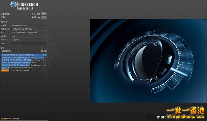207x121 pixels.
Task: Run the OpenGL benchmark test
Action: 43,14
